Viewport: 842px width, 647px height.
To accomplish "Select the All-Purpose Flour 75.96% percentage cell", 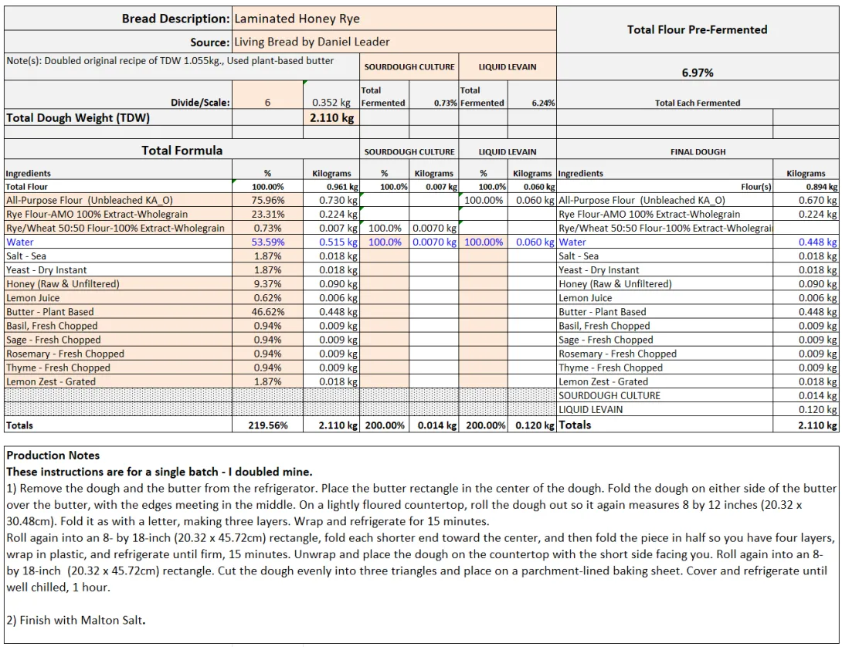I will pyautogui.click(x=268, y=200).
